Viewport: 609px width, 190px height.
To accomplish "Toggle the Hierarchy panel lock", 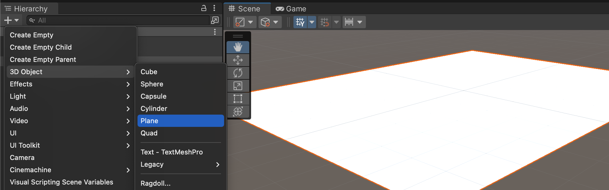I will pyautogui.click(x=204, y=8).
